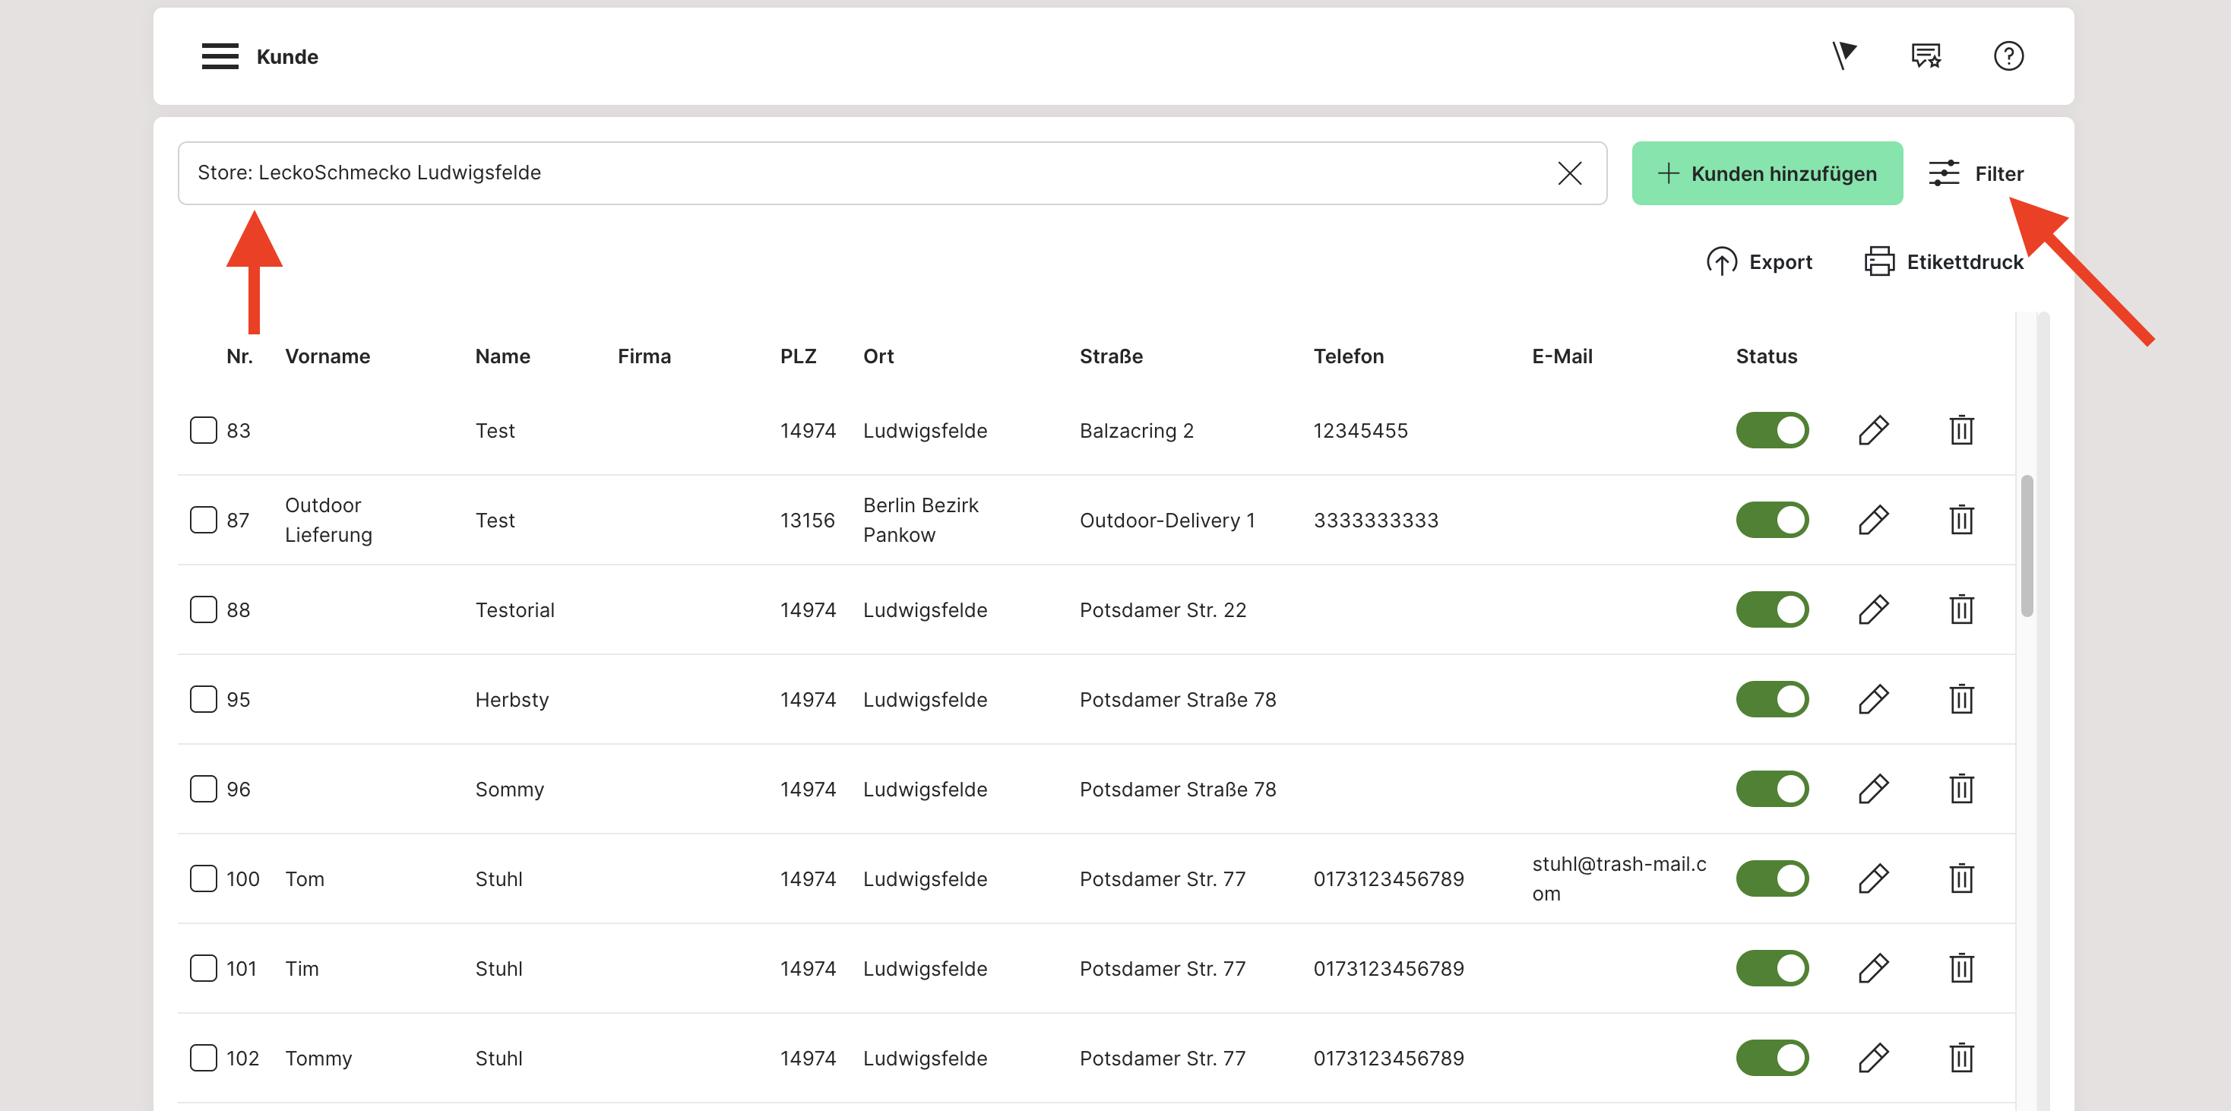Open the feedback chat star icon
This screenshot has width=2231, height=1111.
1926,56
